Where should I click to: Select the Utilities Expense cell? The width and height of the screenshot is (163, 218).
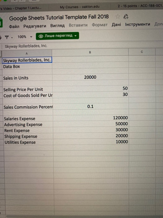point(29,143)
